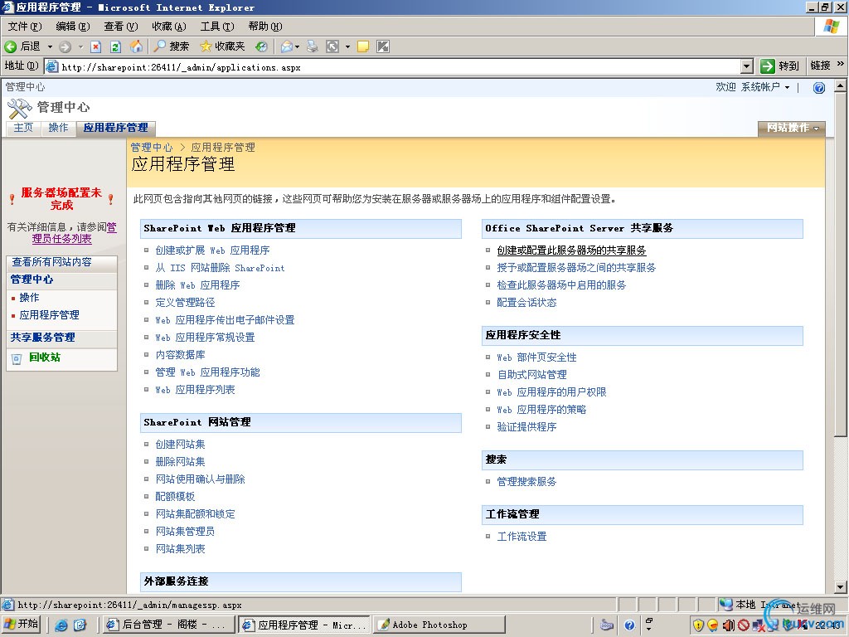The width and height of the screenshot is (849, 637).
Task: Click the 回收站 recycle bin icon
Action: pyautogui.click(x=17, y=358)
